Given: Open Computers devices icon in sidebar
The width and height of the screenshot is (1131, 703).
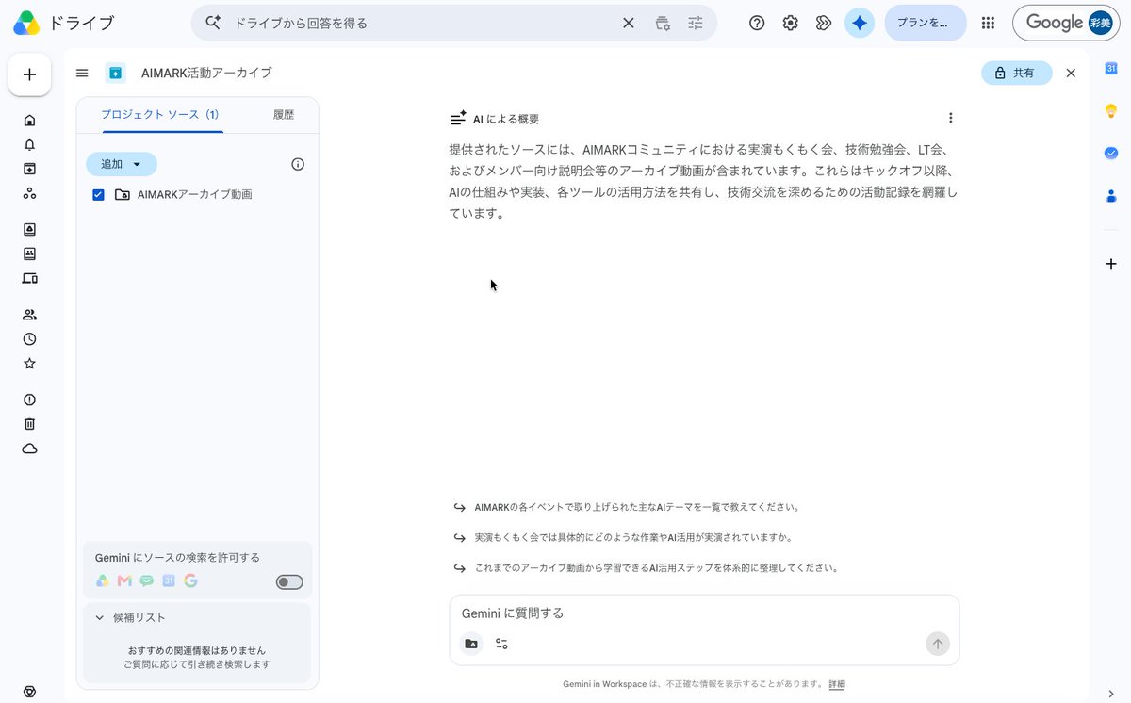Looking at the screenshot, I should coord(29,278).
